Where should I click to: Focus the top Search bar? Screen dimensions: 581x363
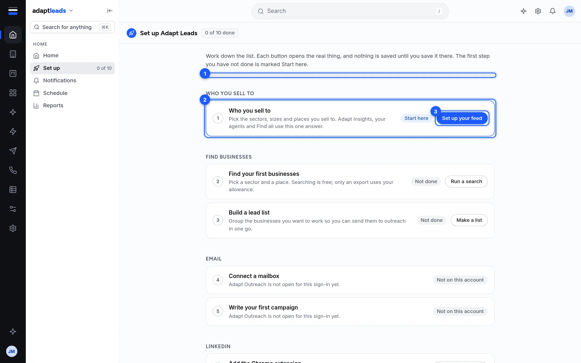click(x=350, y=11)
